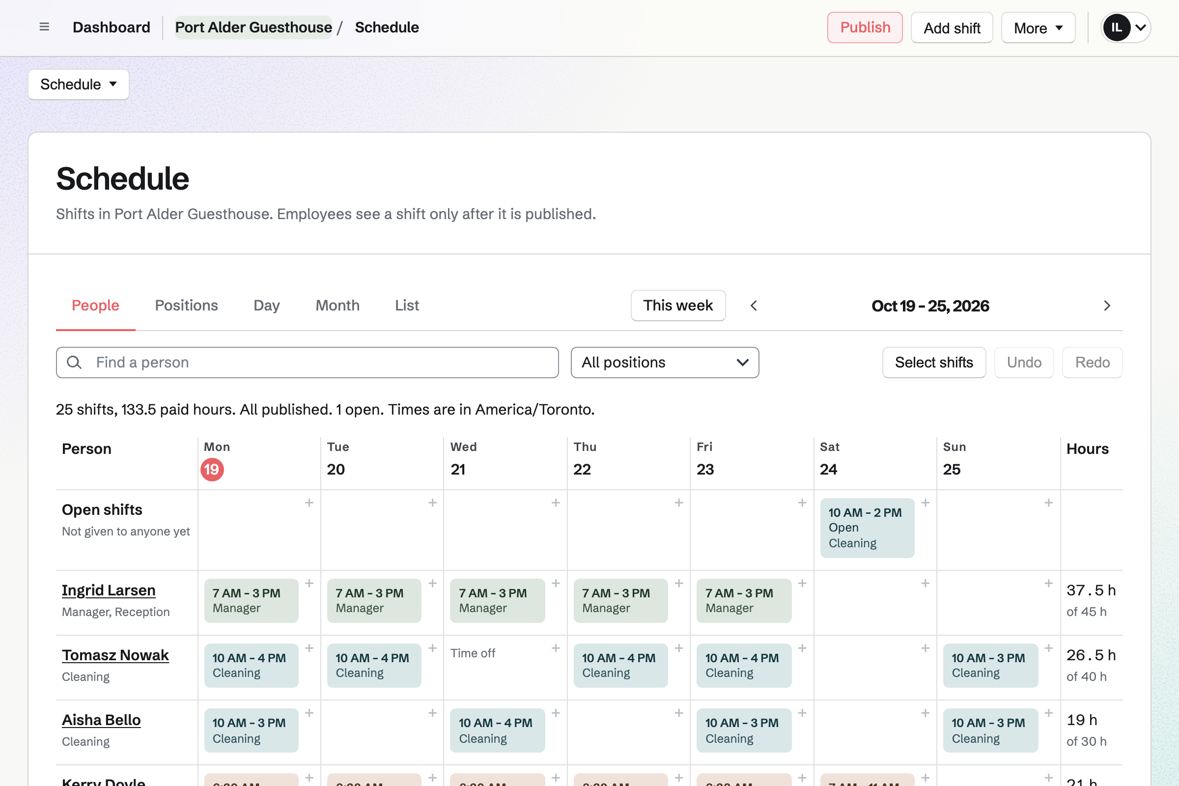This screenshot has height=786, width=1179.
Task: Switch to the List view tab
Action: coord(407,306)
